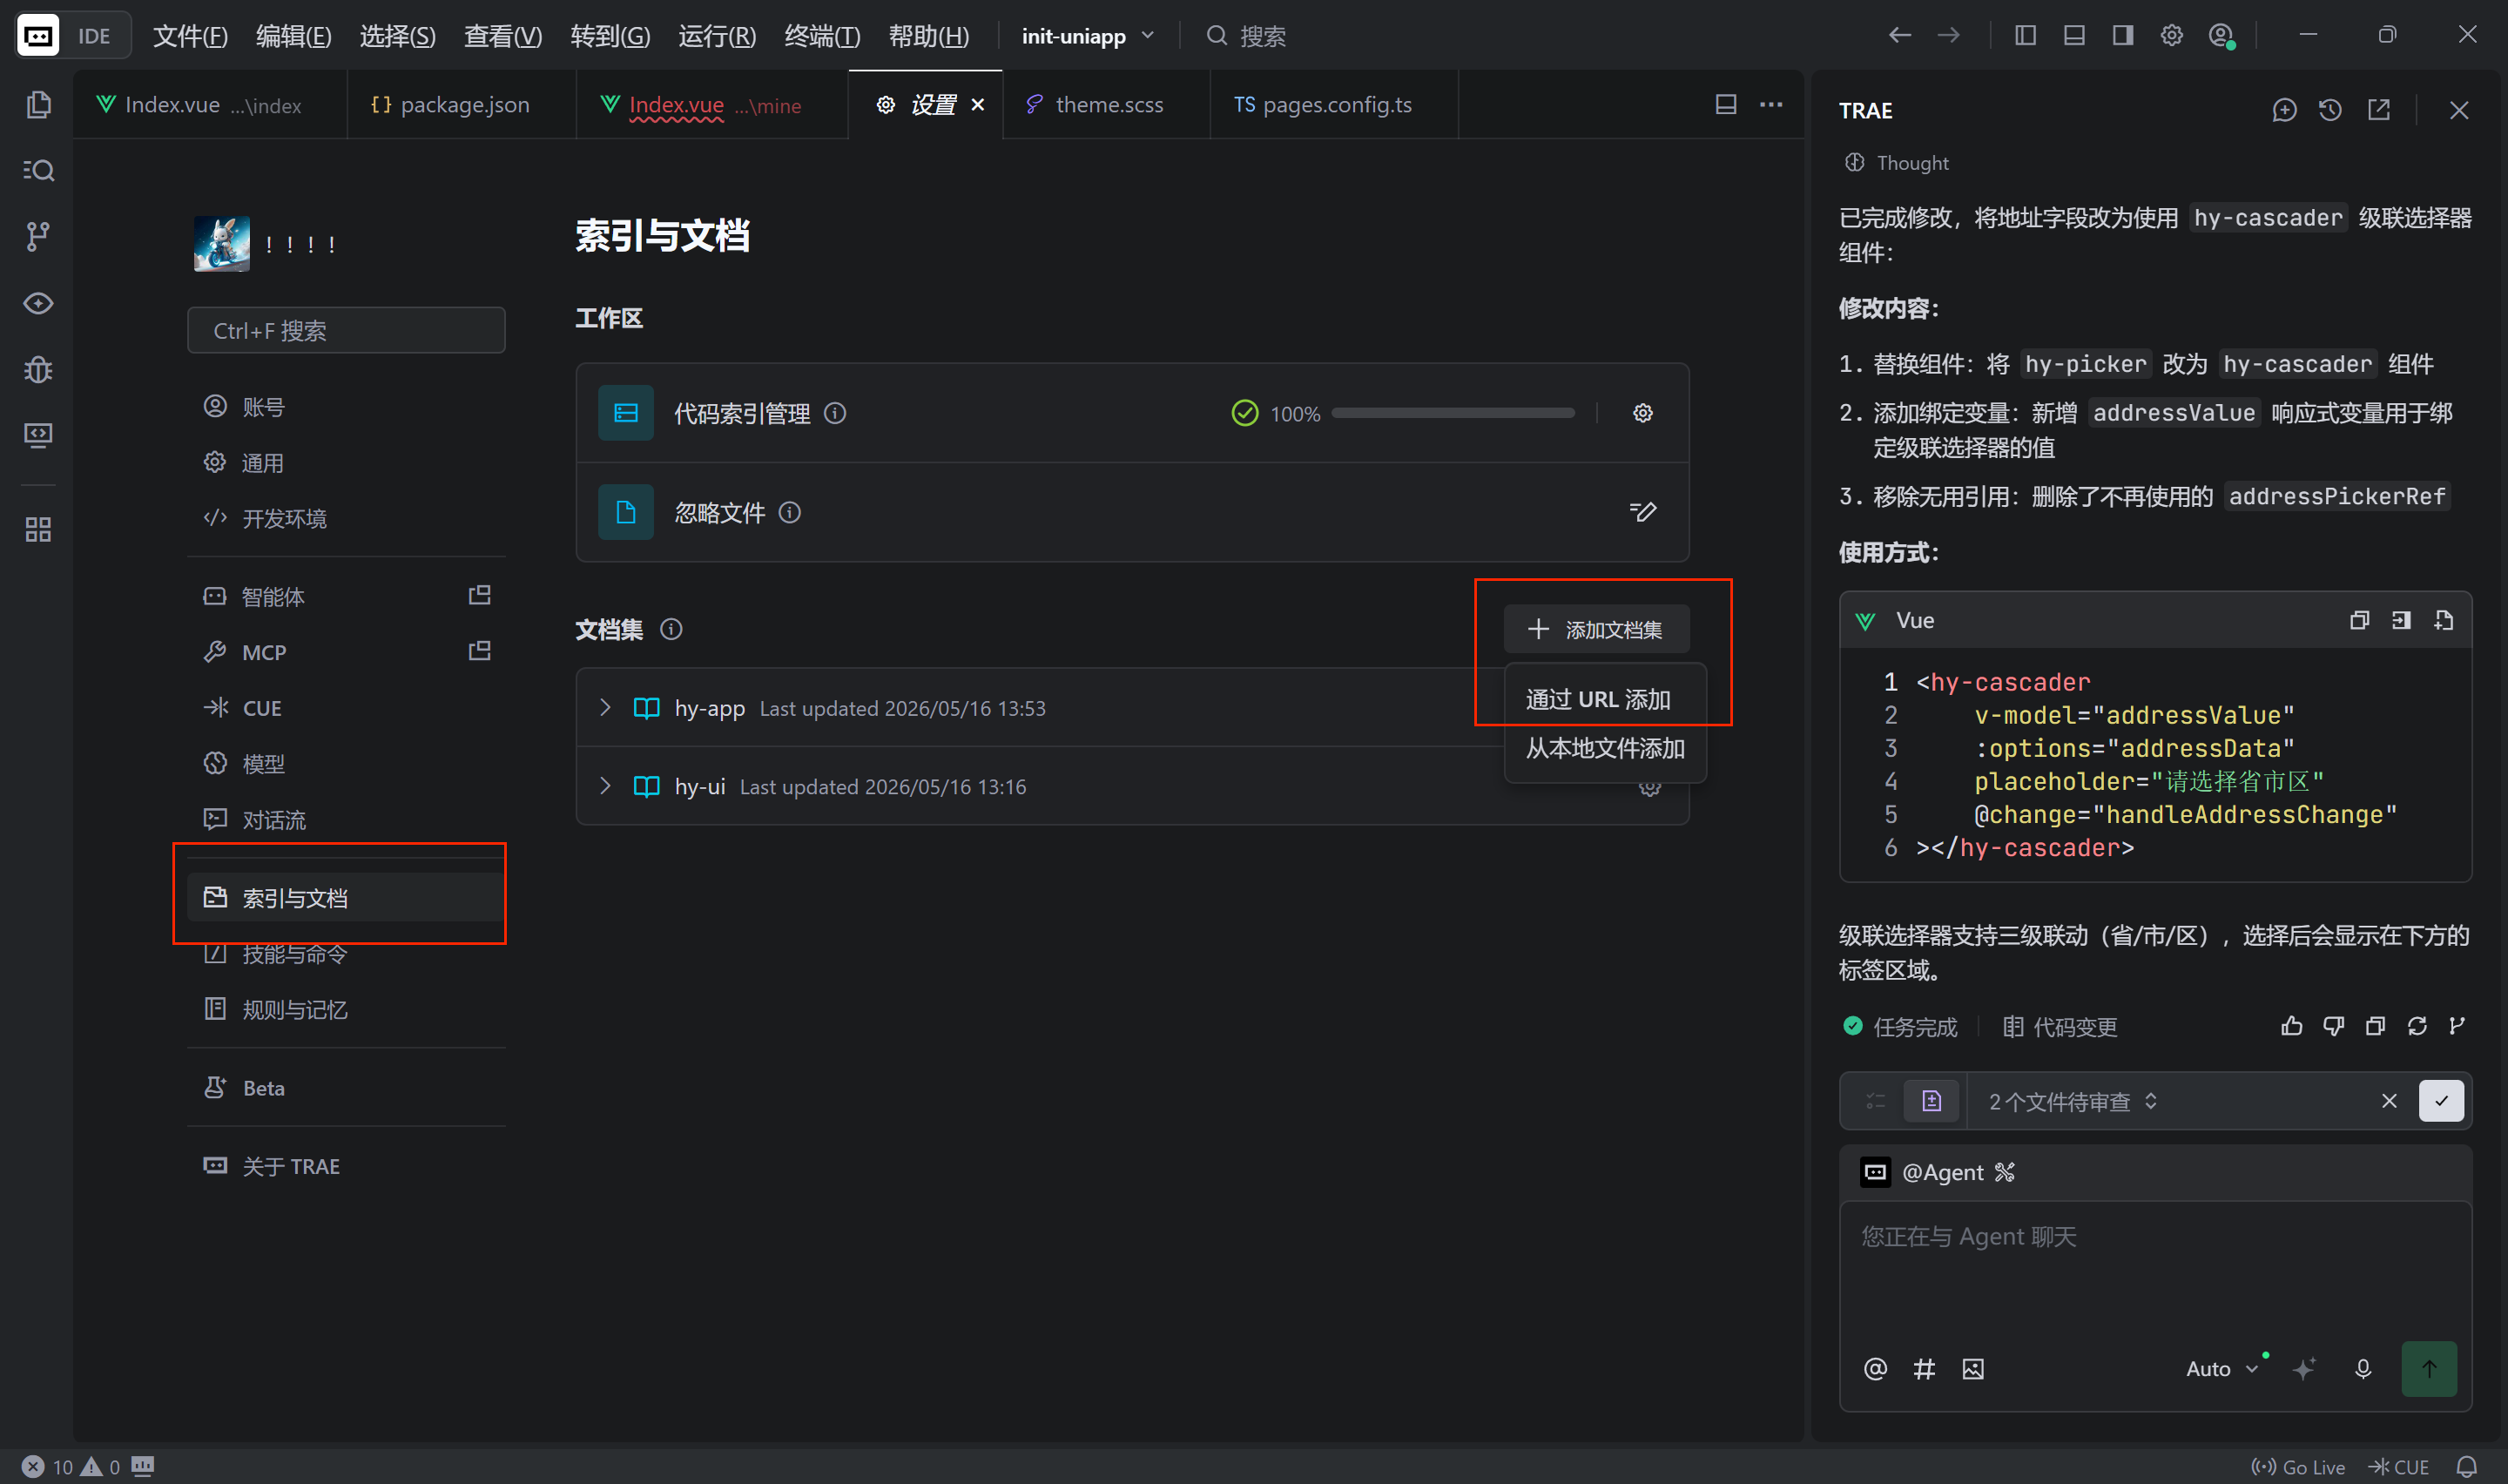2508x1484 pixels.
Task: Send the chat message with arrow button
Action: coord(2429,1368)
